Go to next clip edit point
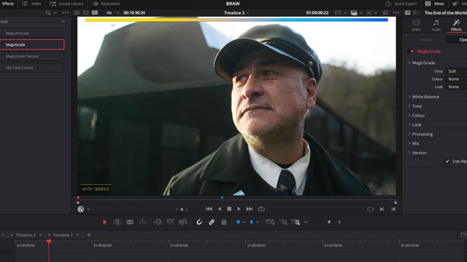The image size is (467, 262). tap(382, 209)
